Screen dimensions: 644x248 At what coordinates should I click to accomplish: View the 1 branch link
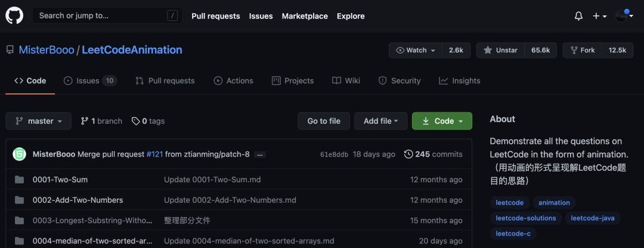tap(101, 121)
